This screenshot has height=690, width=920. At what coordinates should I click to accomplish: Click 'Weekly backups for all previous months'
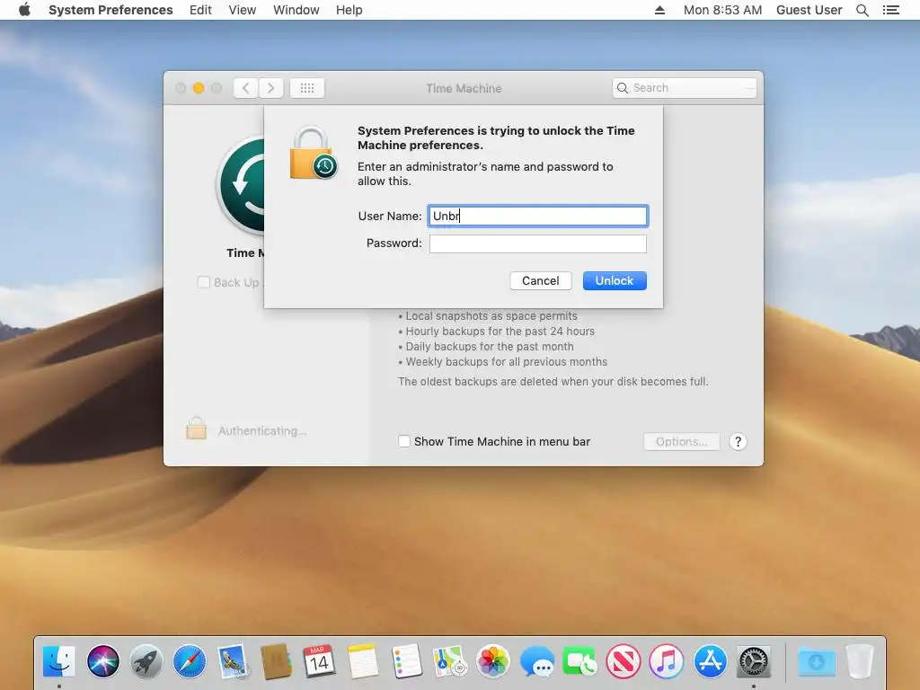click(x=507, y=361)
